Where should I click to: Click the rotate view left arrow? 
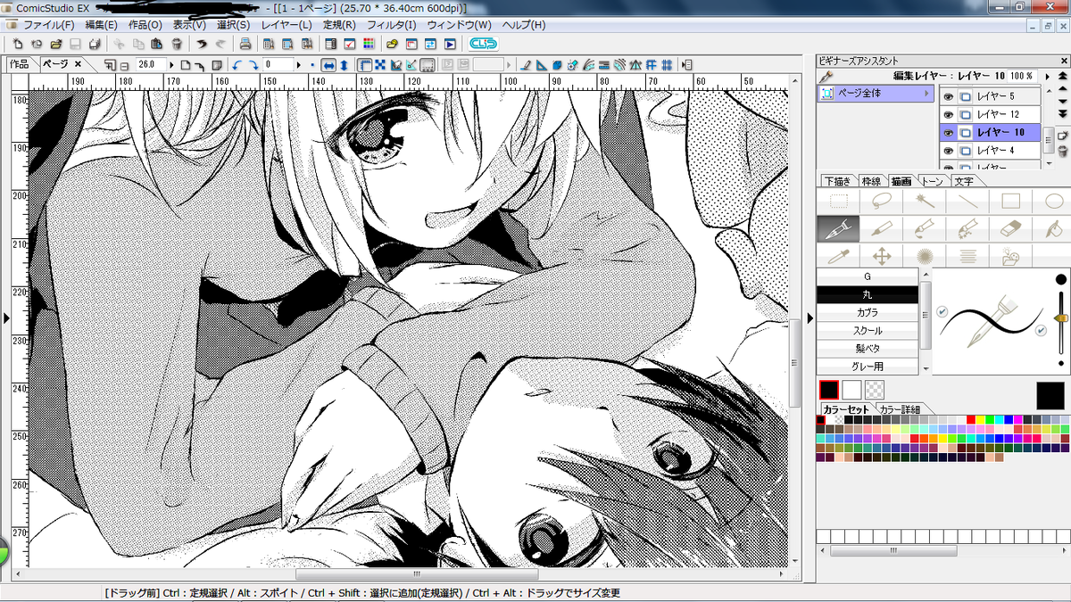coord(237,65)
